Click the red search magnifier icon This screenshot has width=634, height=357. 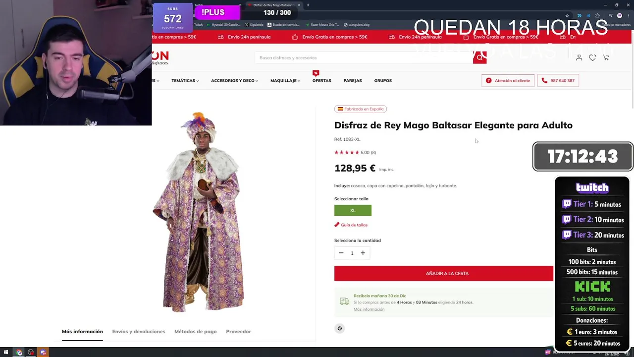point(479,58)
